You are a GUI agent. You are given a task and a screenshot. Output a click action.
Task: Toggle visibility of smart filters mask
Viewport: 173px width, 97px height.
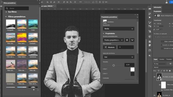click(x=160, y=85)
